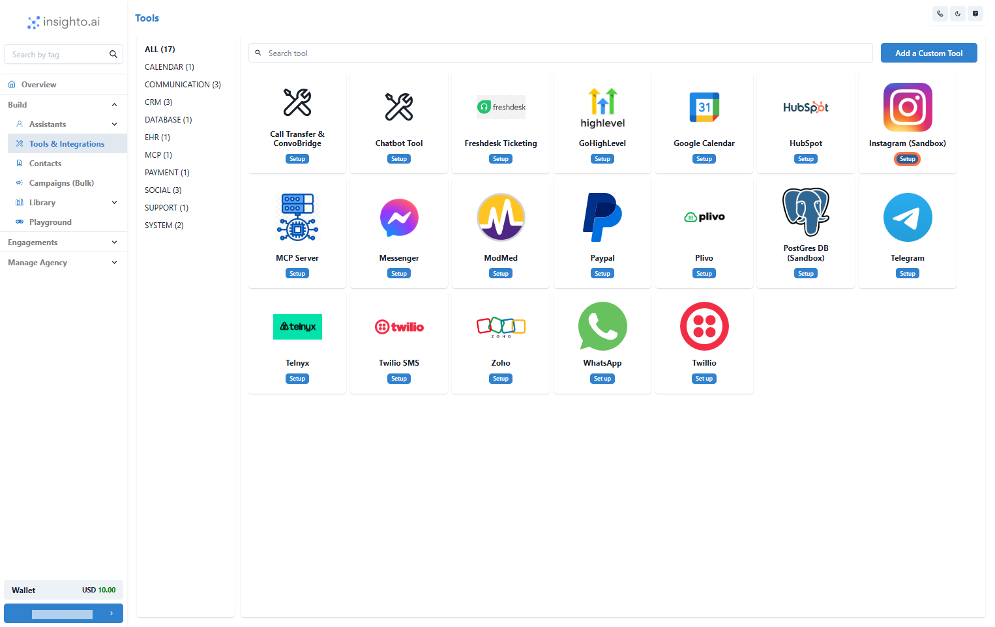Open the help icon at top right
Viewport: 995px width, 627px height.
coord(975,13)
